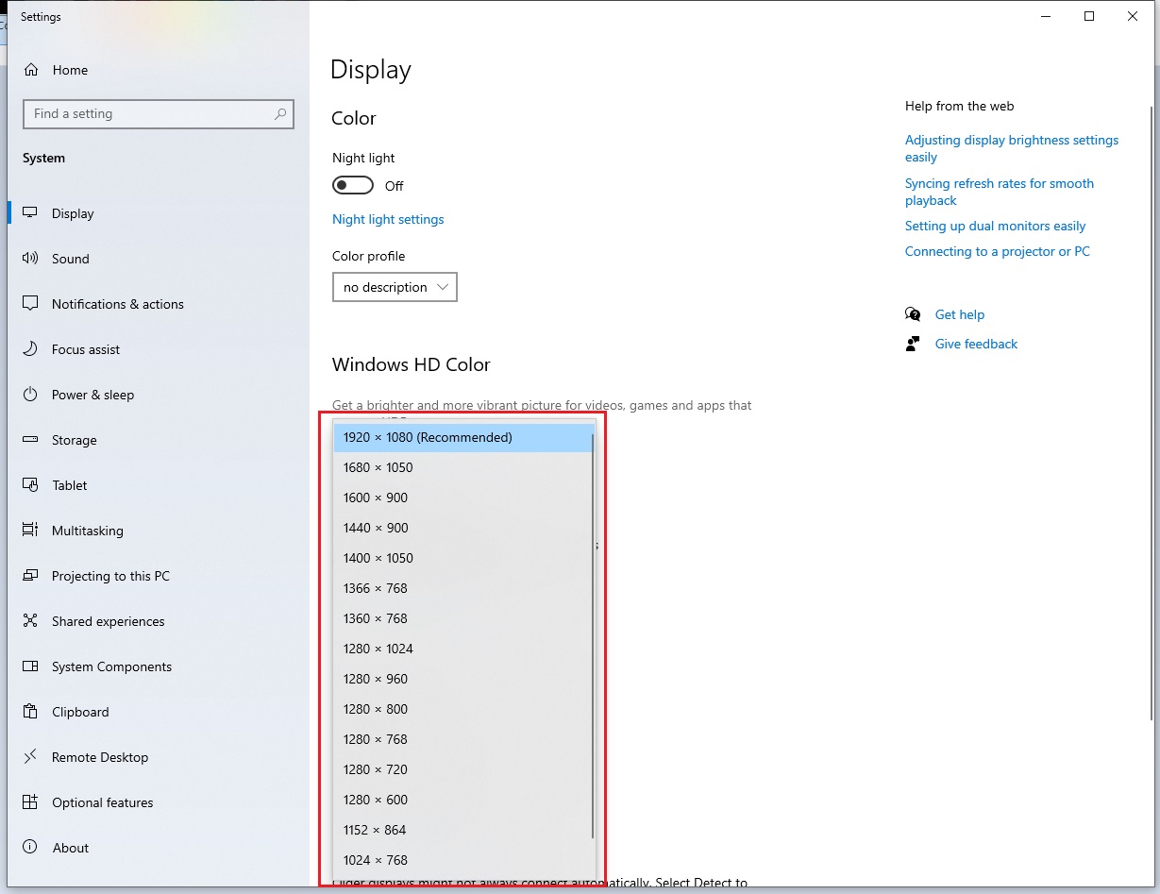Screen dimensions: 1160x894
Task: Open Focus assist settings
Action: point(159,349)
